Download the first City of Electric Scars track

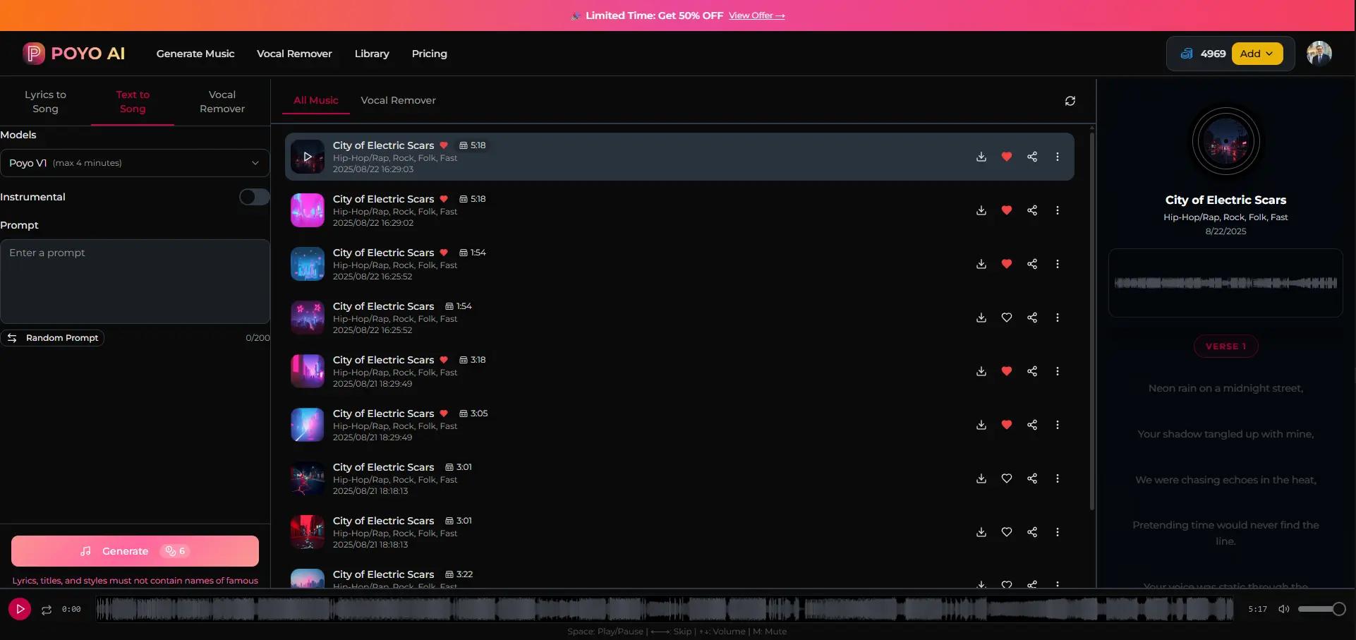981,157
